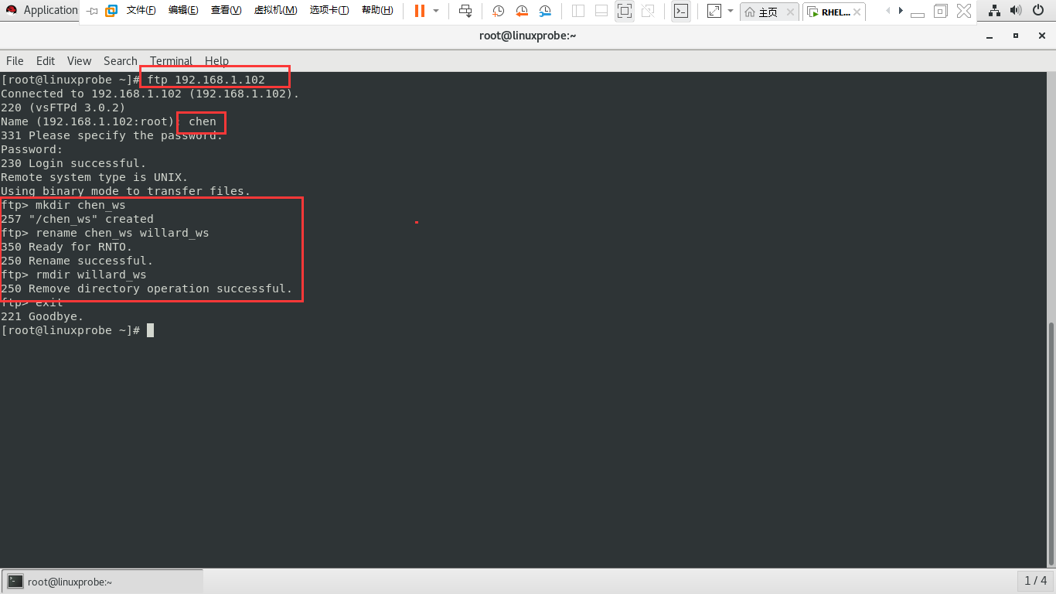Viewport: 1056px width, 594px height.
Task: Click the power icon in system tray
Action: [x=1038, y=11]
